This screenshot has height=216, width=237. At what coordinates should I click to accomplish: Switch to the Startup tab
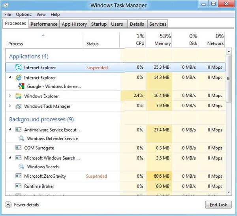[x=99, y=24]
